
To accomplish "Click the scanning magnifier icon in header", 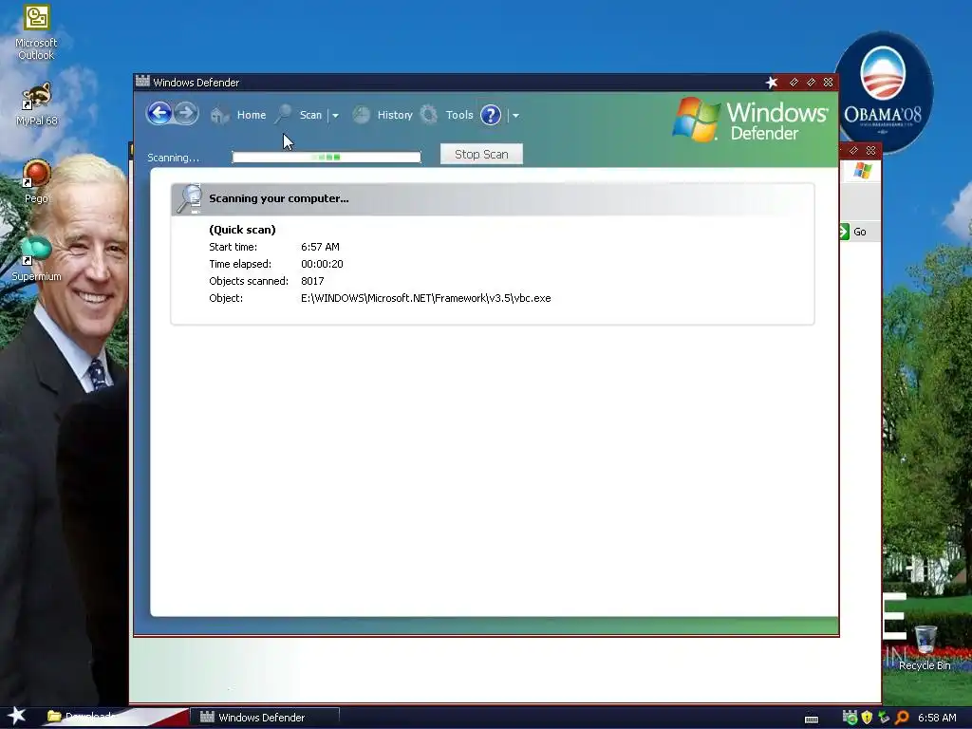I will [189, 199].
